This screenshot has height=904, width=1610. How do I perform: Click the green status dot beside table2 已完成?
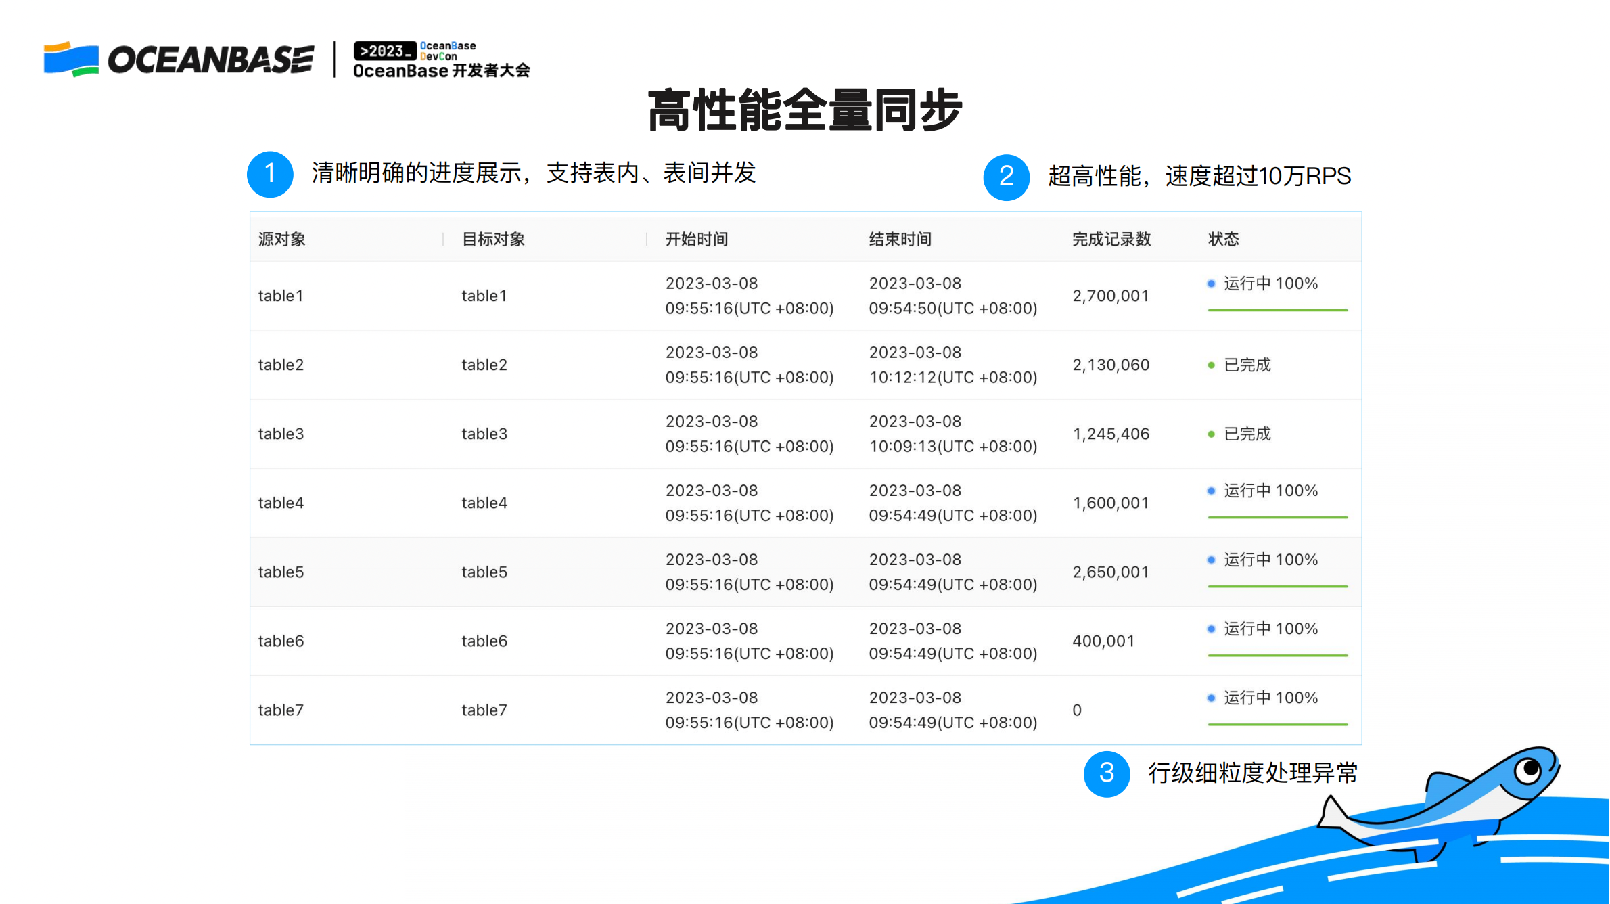click(x=1210, y=365)
